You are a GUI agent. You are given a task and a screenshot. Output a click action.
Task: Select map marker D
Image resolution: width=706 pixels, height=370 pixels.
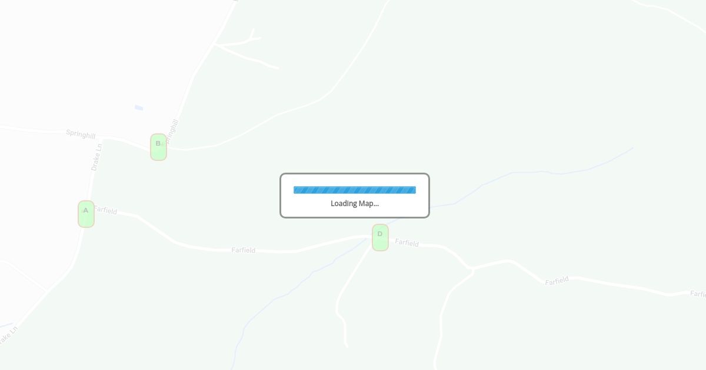click(380, 237)
